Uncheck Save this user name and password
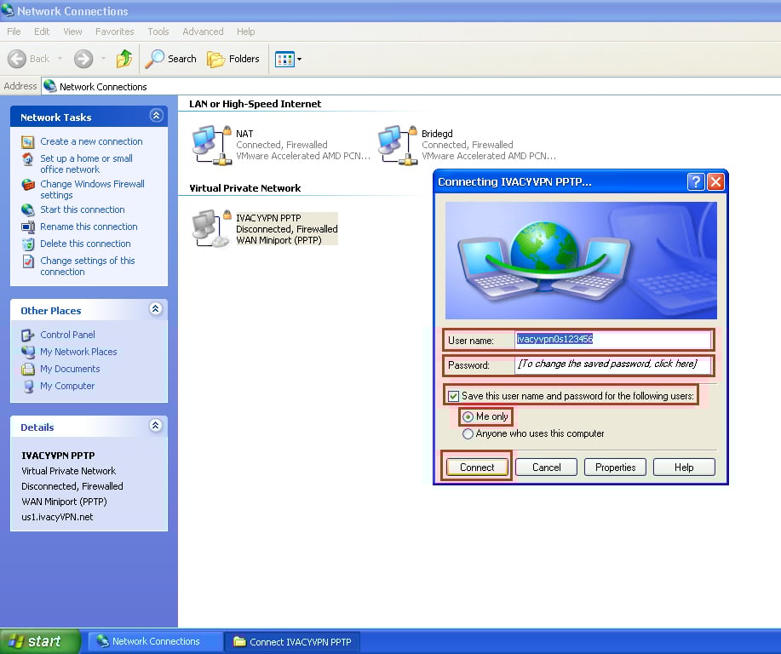The width and height of the screenshot is (781, 654). tap(453, 396)
